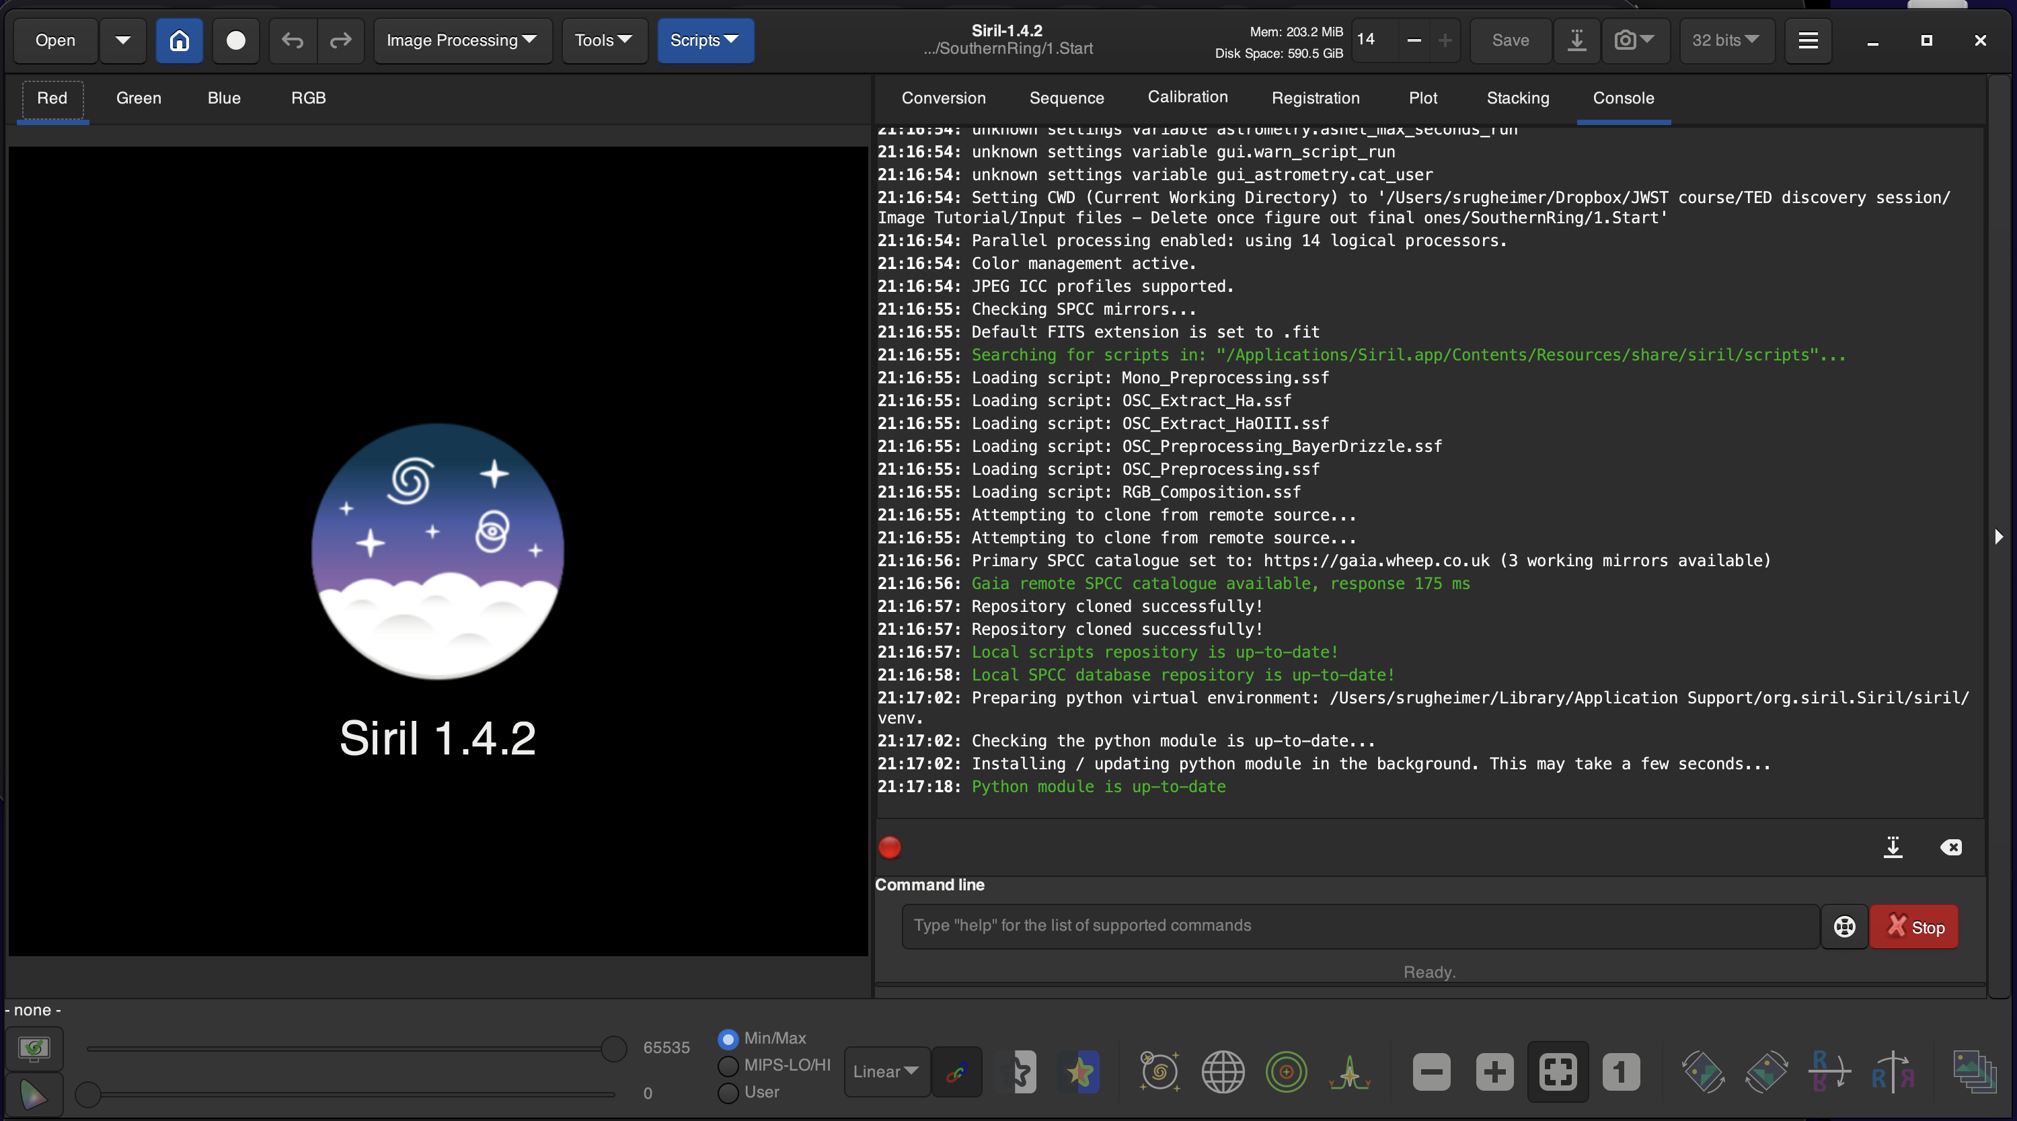Open the 32 bits dropdown
The width and height of the screenshot is (2017, 1121).
pyautogui.click(x=1725, y=40)
